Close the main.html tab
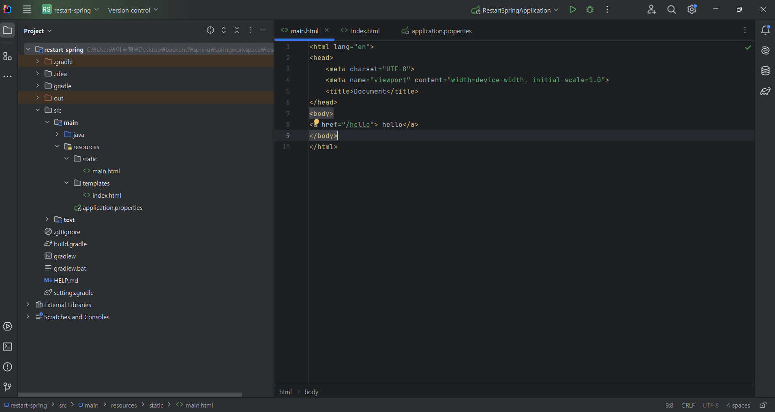This screenshot has height=412, width=775. (327, 30)
